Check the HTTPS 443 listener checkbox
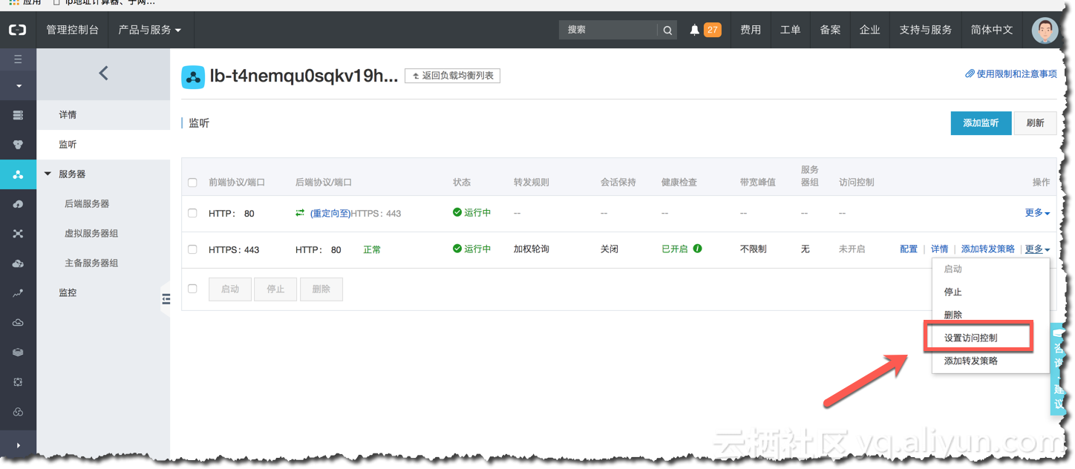Viewport: 1075px width, 469px height. click(192, 249)
